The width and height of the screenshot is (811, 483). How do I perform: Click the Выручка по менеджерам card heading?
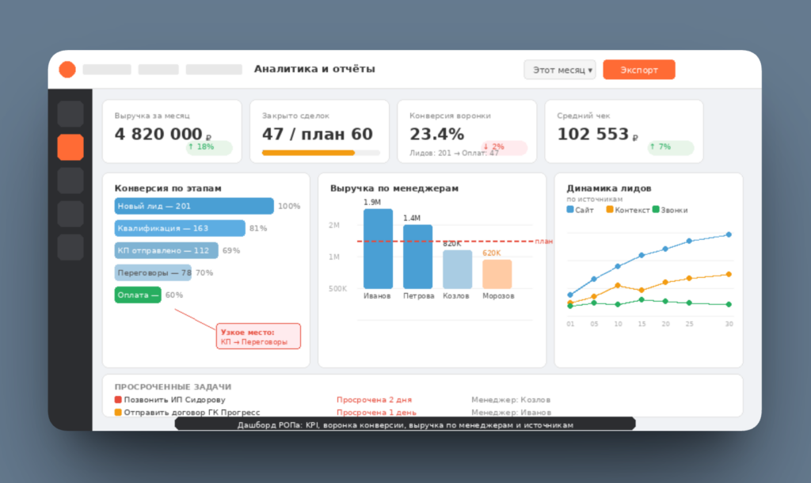coord(394,188)
